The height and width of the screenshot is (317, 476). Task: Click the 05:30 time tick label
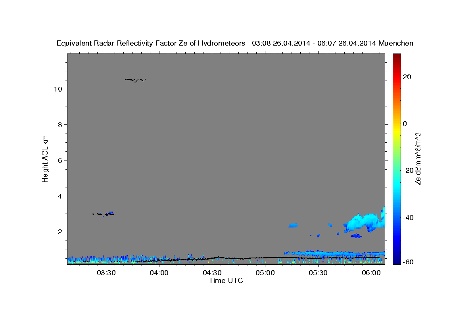[x=318, y=273]
